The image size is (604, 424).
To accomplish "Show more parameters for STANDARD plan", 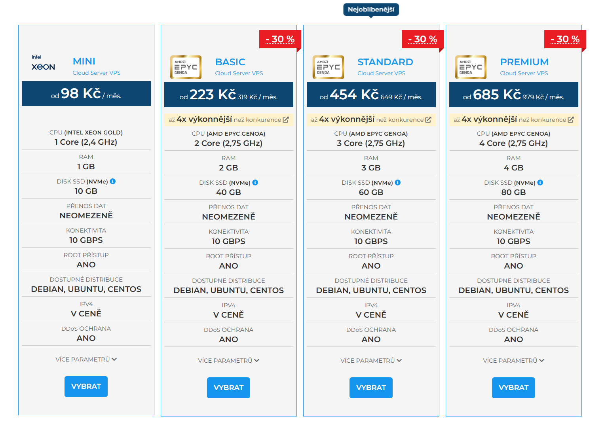I will point(371,360).
